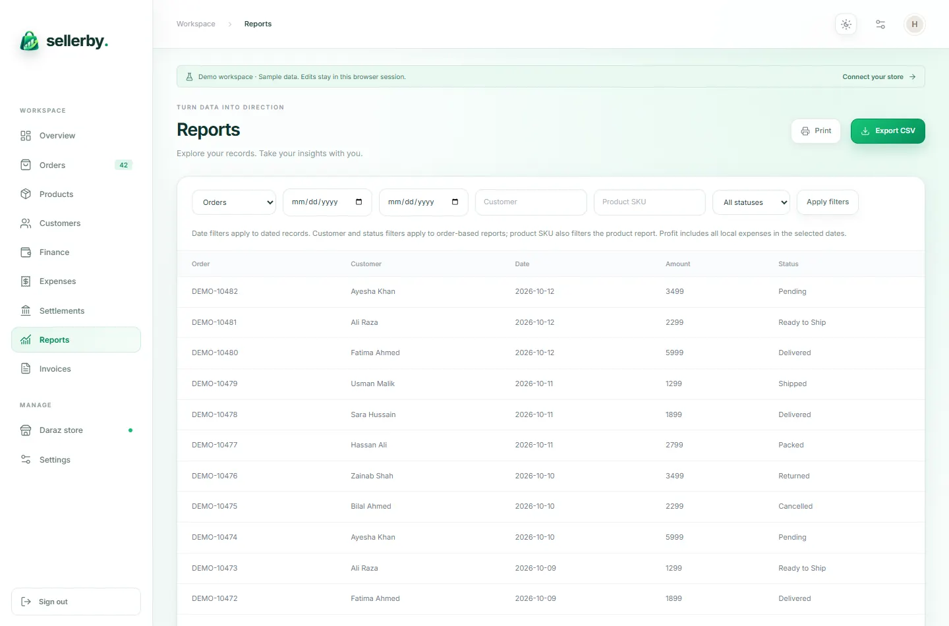Open user avatar H menu
This screenshot has height=626, width=949.
point(915,24)
